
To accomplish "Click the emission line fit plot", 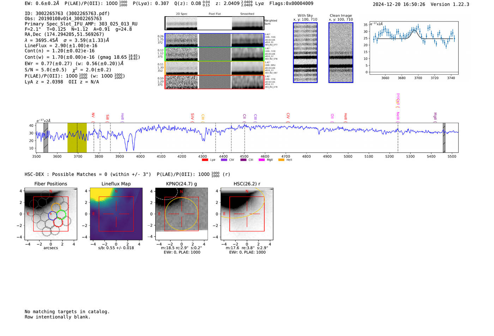I will (414, 48).
